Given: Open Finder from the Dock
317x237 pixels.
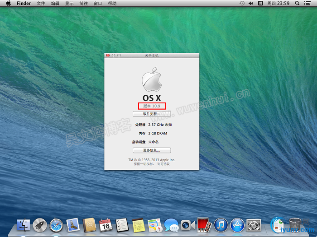Looking at the screenshot, I should pyautogui.click(x=24, y=224).
